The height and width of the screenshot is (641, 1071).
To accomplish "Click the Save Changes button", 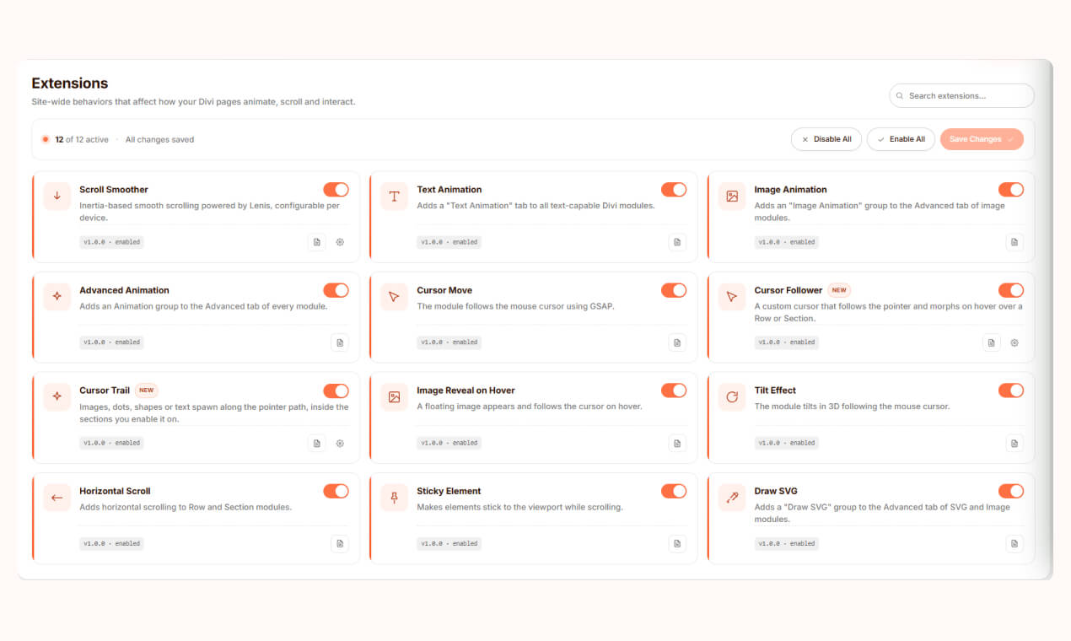I will click(982, 139).
